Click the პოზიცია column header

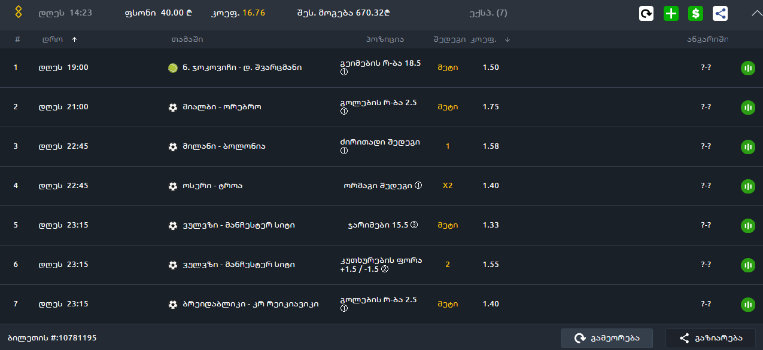point(385,39)
